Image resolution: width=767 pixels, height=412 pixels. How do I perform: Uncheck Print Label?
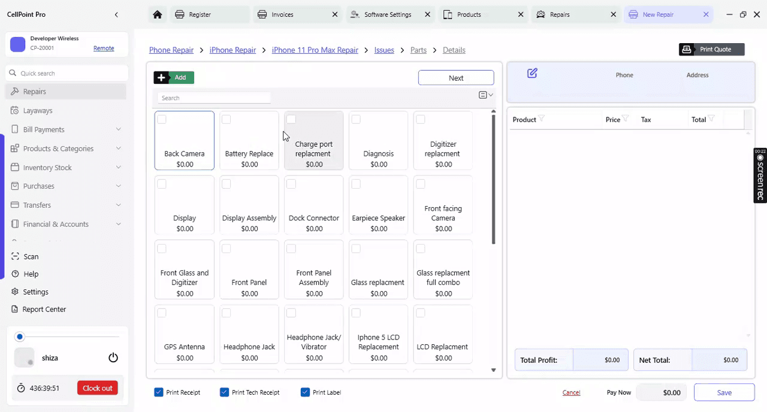point(305,392)
